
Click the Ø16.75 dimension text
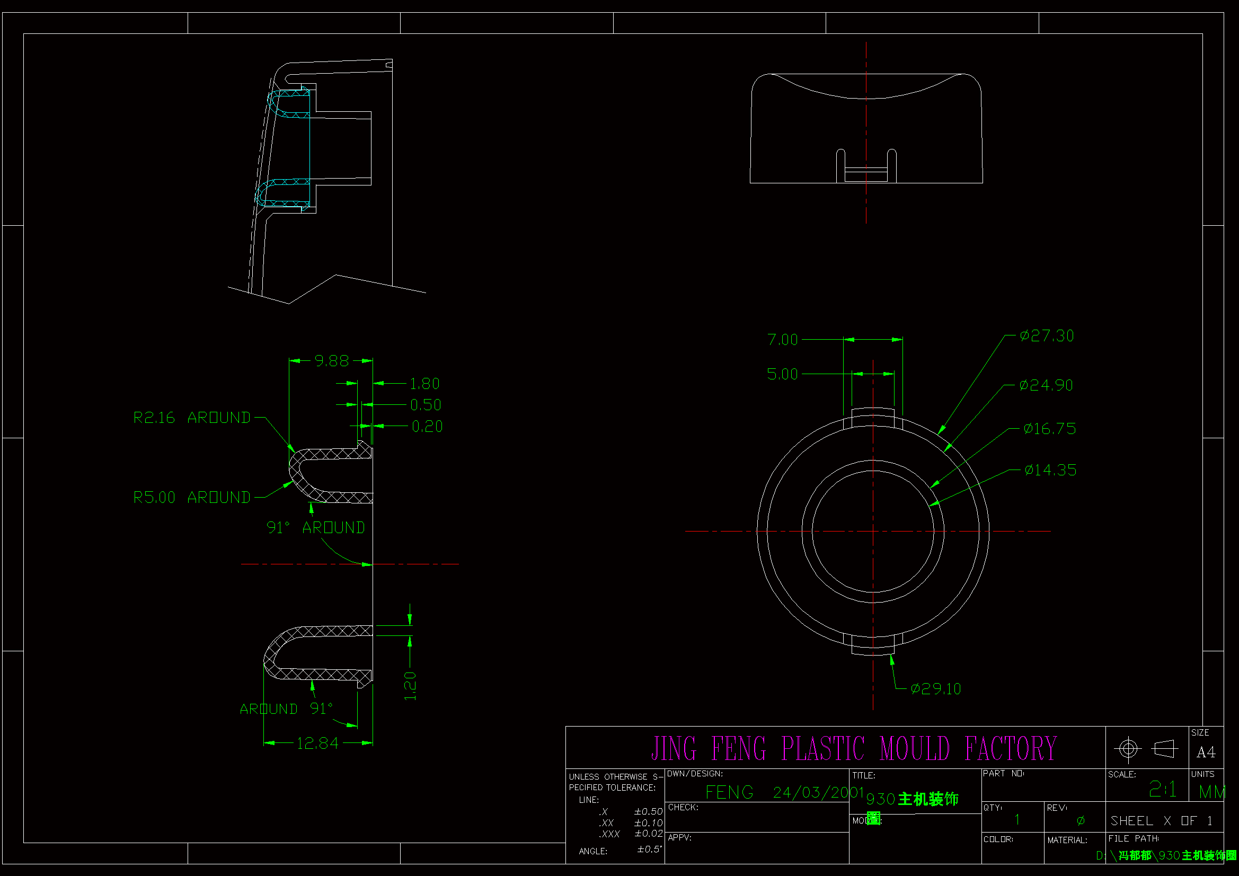click(1049, 429)
